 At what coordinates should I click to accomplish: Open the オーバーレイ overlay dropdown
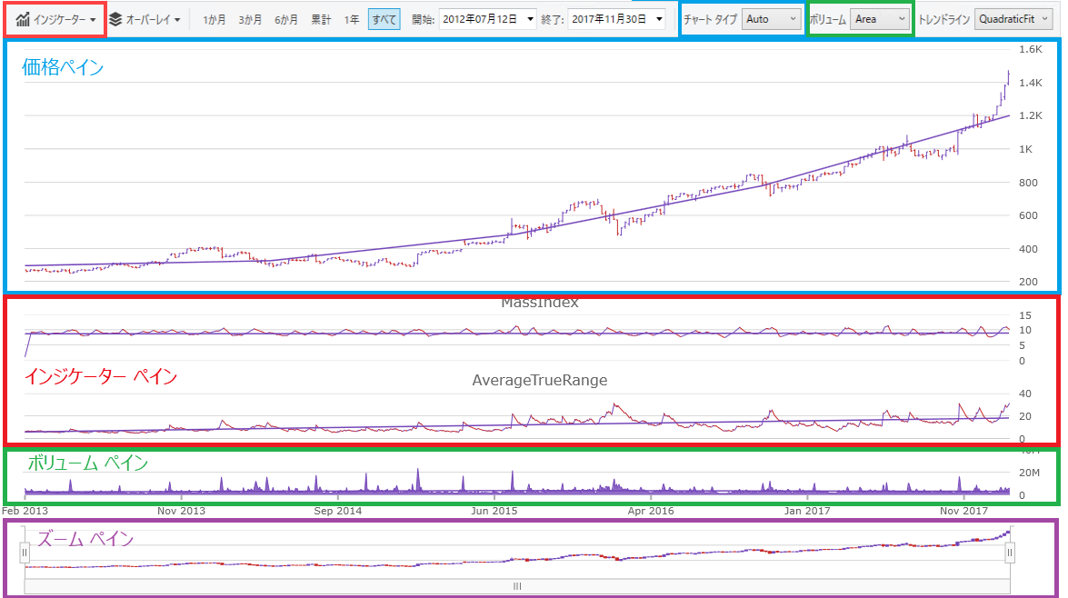click(x=151, y=16)
